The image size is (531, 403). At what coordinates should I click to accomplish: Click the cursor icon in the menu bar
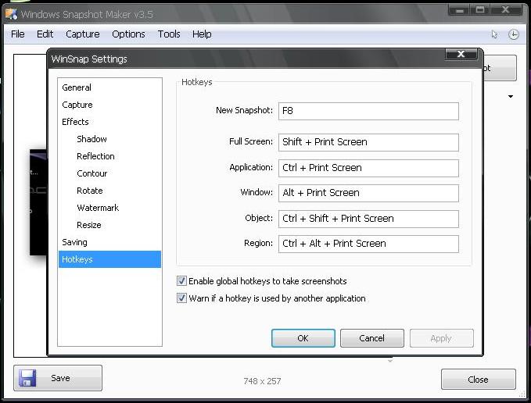pos(494,34)
